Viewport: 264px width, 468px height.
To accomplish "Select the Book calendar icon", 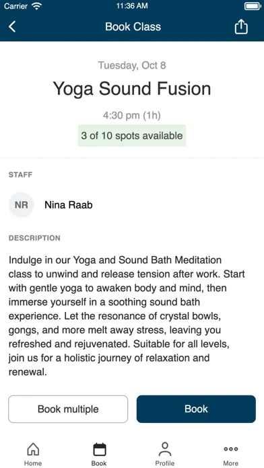I will 99,449.
